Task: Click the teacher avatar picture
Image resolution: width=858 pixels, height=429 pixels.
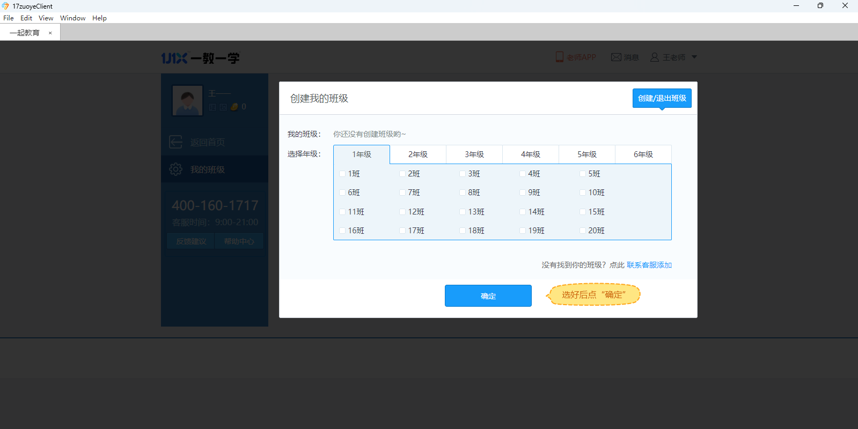Action: pos(187,100)
